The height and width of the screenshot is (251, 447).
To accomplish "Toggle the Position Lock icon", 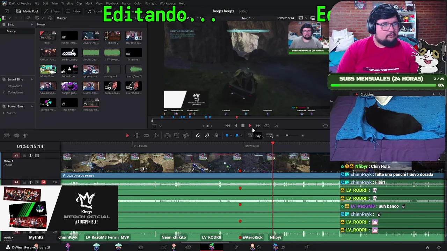I will pyautogui.click(x=216, y=136).
